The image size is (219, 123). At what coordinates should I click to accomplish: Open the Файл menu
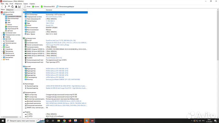pos(2,4)
